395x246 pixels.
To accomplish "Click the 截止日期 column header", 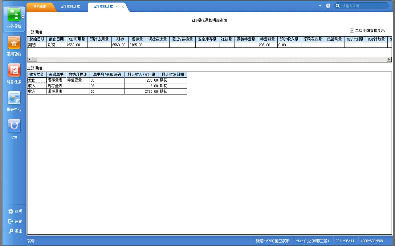I will click(x=56, y=39).
